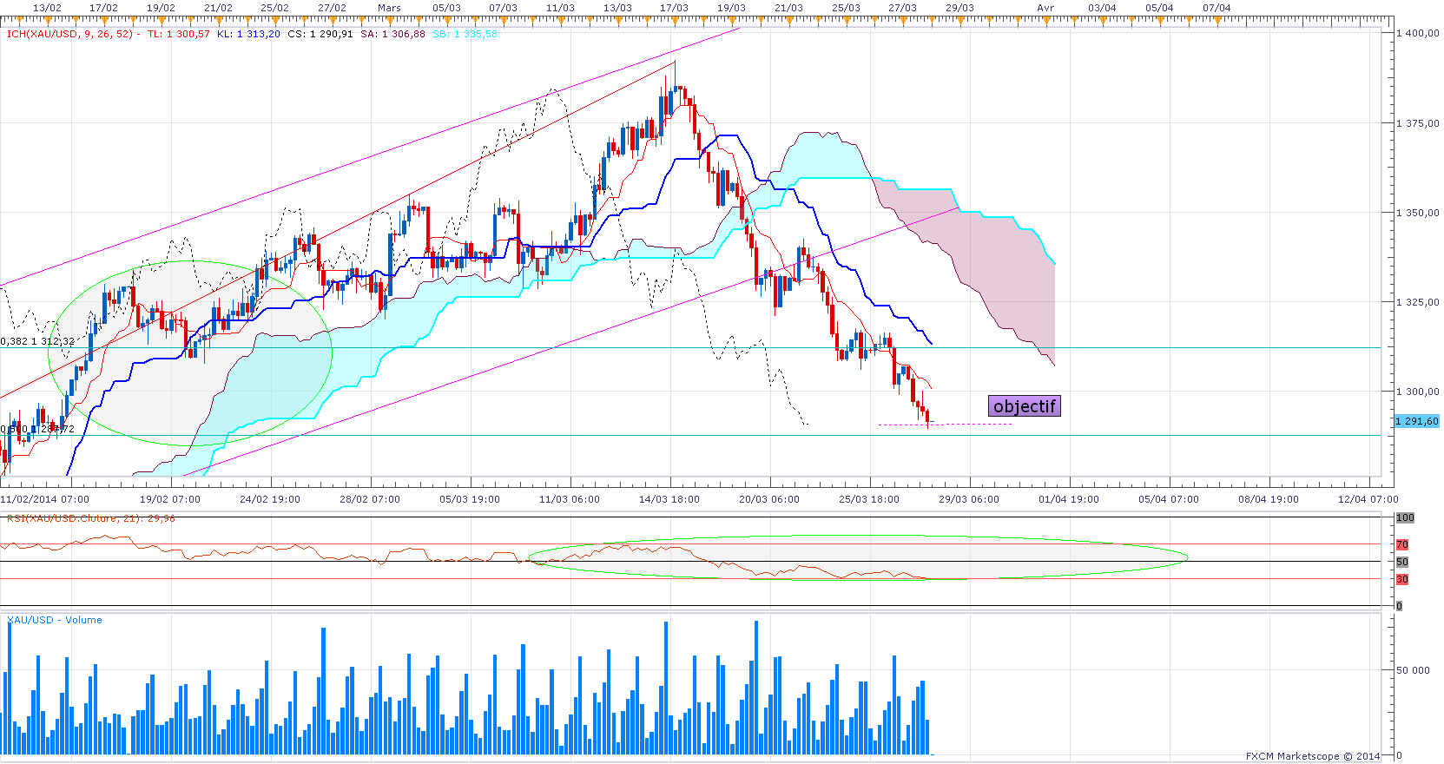This screenshot has height=764, width=1444.
Task: Click the 21/02 date on the date ruler
Action: [x=218, y=8]
